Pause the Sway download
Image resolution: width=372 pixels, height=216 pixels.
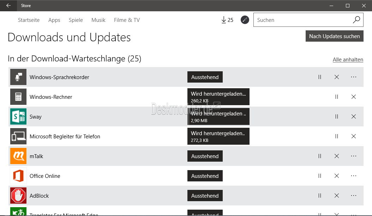coord(336,116)
